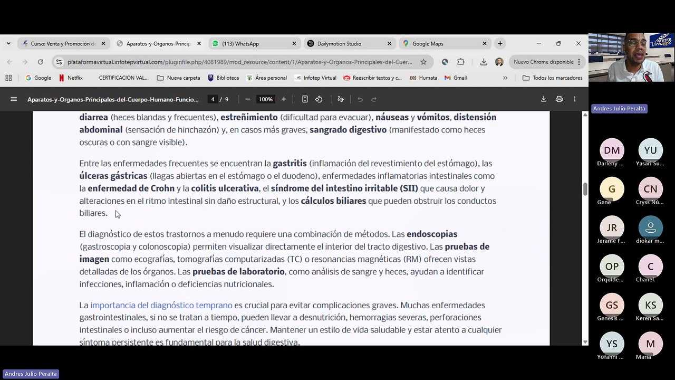Open the Chrome profile avatar
Viewport: 675px width, 380px height.
499,62
